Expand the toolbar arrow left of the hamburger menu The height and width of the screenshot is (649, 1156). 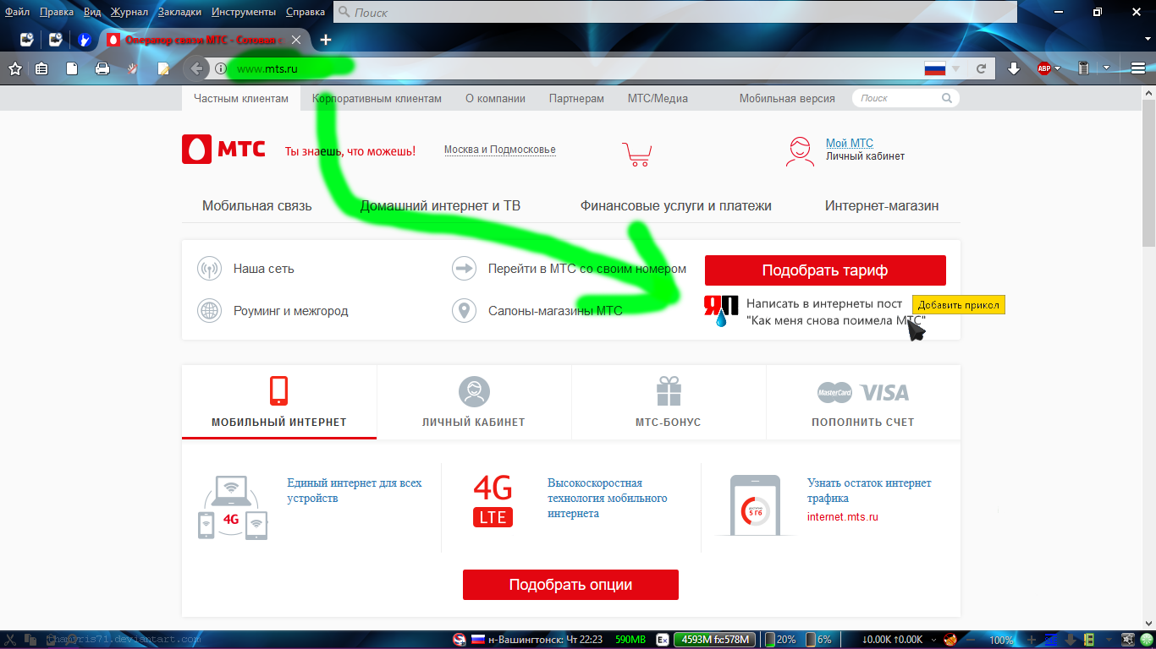pyautogui.click(x=1106, y=68)
